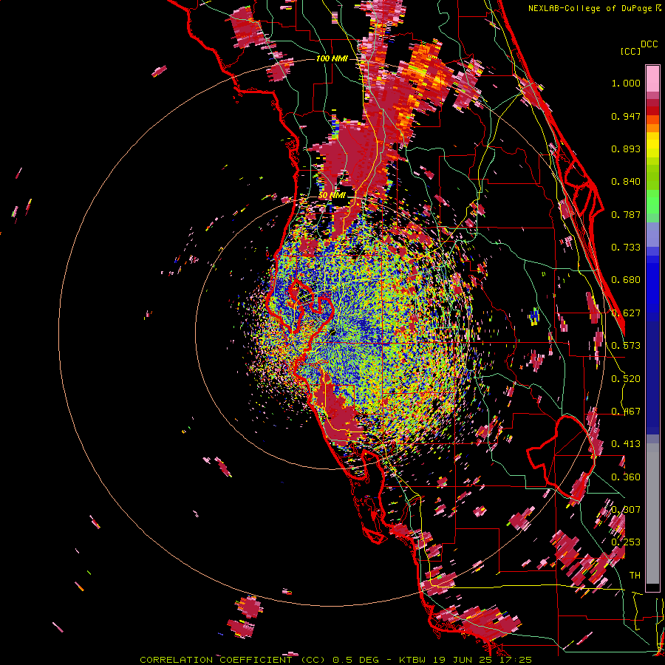The width and height of the screenshot is (665, 665).
Task: Click the 50 NMI range ring label
Action: (332, 195)
